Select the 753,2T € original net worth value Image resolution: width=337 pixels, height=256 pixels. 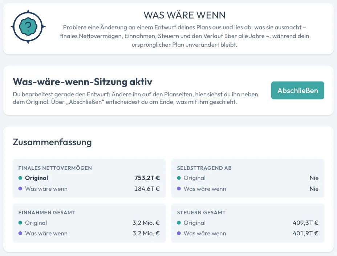(x=147, y=178)
